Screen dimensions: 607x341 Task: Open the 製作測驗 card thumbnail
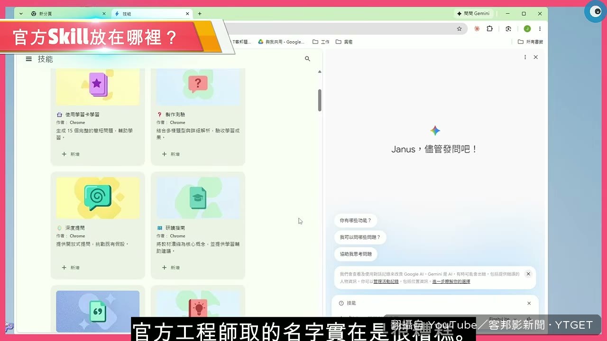[198, 87]
